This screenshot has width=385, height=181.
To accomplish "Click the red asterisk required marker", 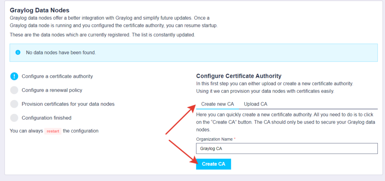I will point(235,139).
